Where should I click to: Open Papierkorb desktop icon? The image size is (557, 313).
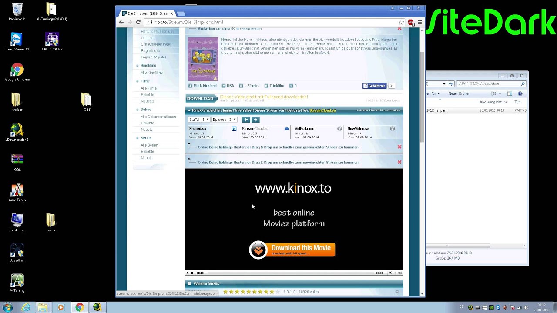(x=17, y=12)
